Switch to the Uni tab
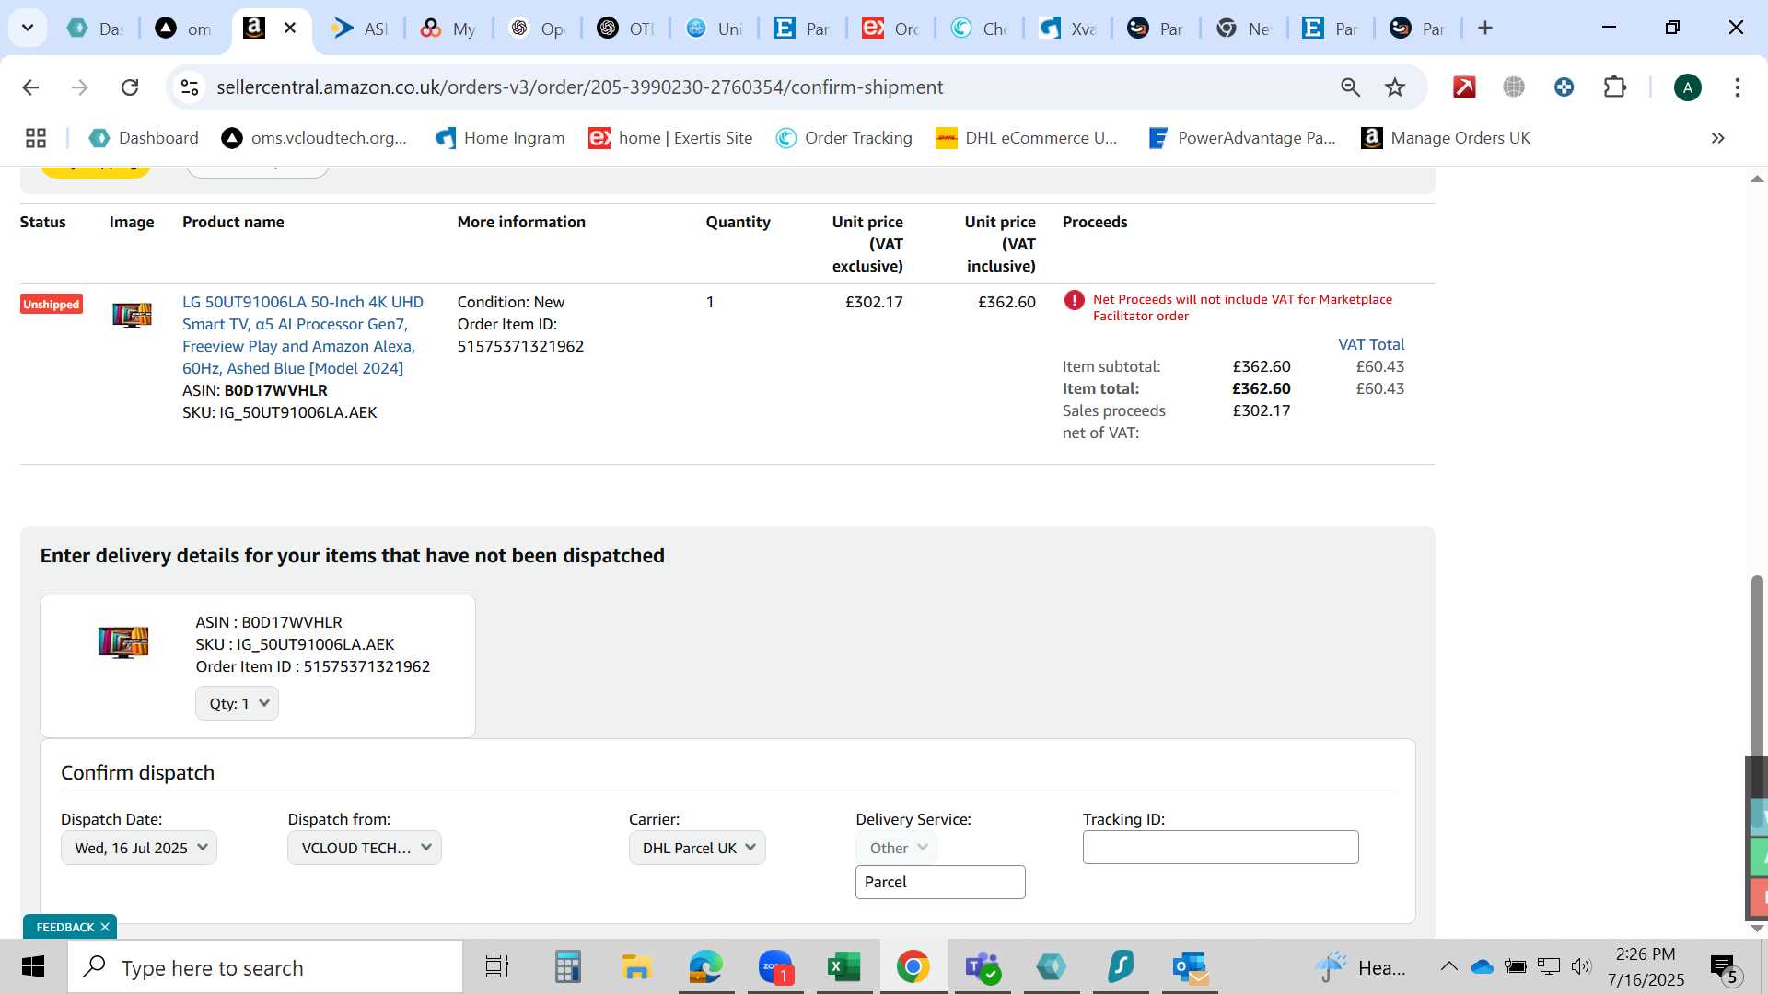The height and width of the screenshot is (994, 1768). (x=714, y=29)
